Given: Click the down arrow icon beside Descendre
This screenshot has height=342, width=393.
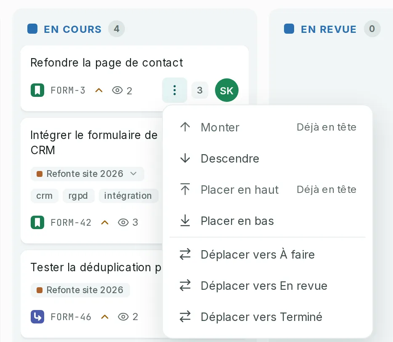Looking at the screenshot, I should click(185, 158).
